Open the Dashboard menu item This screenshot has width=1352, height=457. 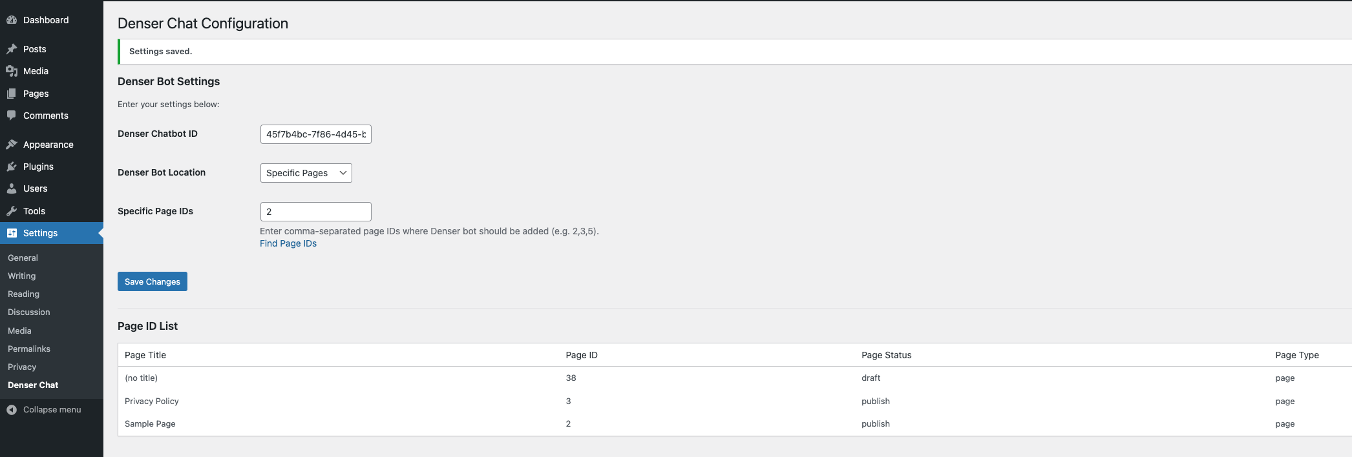pos(46,20)
